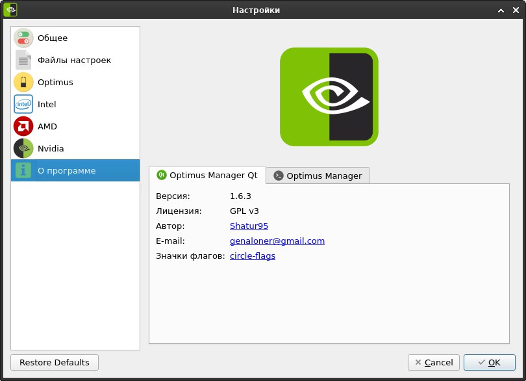Open the circle-flags link
Image resolution: width=526 pixels, height=381 pixels.
point(253,256)
